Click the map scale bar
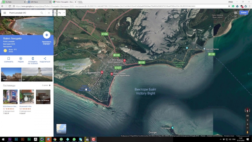Image resolution: width=252 pixels, height=142 pixels. click(243, 136)
